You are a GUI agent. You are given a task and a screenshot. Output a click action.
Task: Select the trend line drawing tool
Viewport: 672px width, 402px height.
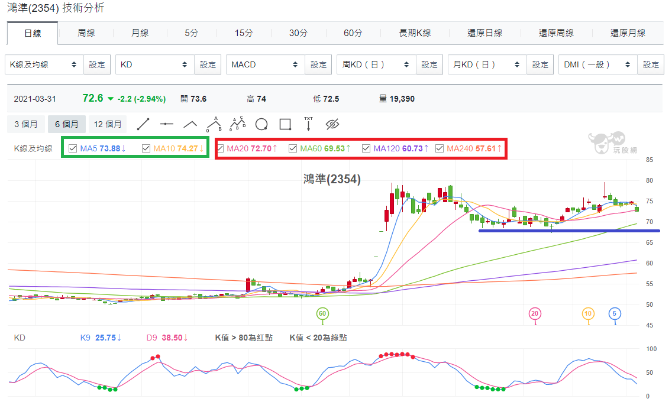pyautogui.click(x=143, y=124)
